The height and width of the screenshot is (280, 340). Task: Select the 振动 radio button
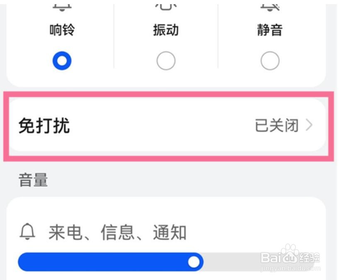coord(166,61)
